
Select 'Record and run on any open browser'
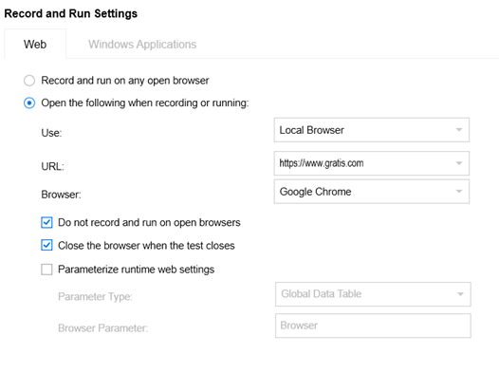pos(29,81)
